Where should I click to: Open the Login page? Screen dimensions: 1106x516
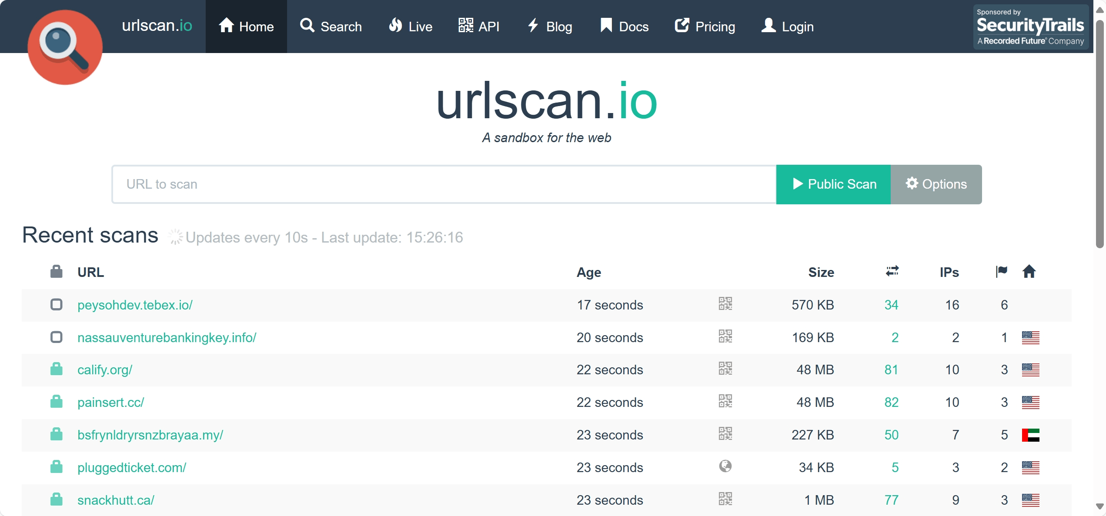(x=787, y=27)
